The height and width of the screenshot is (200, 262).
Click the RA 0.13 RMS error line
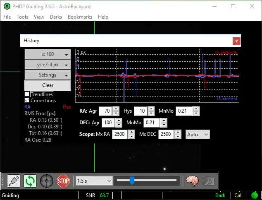[x=46, y=120]
